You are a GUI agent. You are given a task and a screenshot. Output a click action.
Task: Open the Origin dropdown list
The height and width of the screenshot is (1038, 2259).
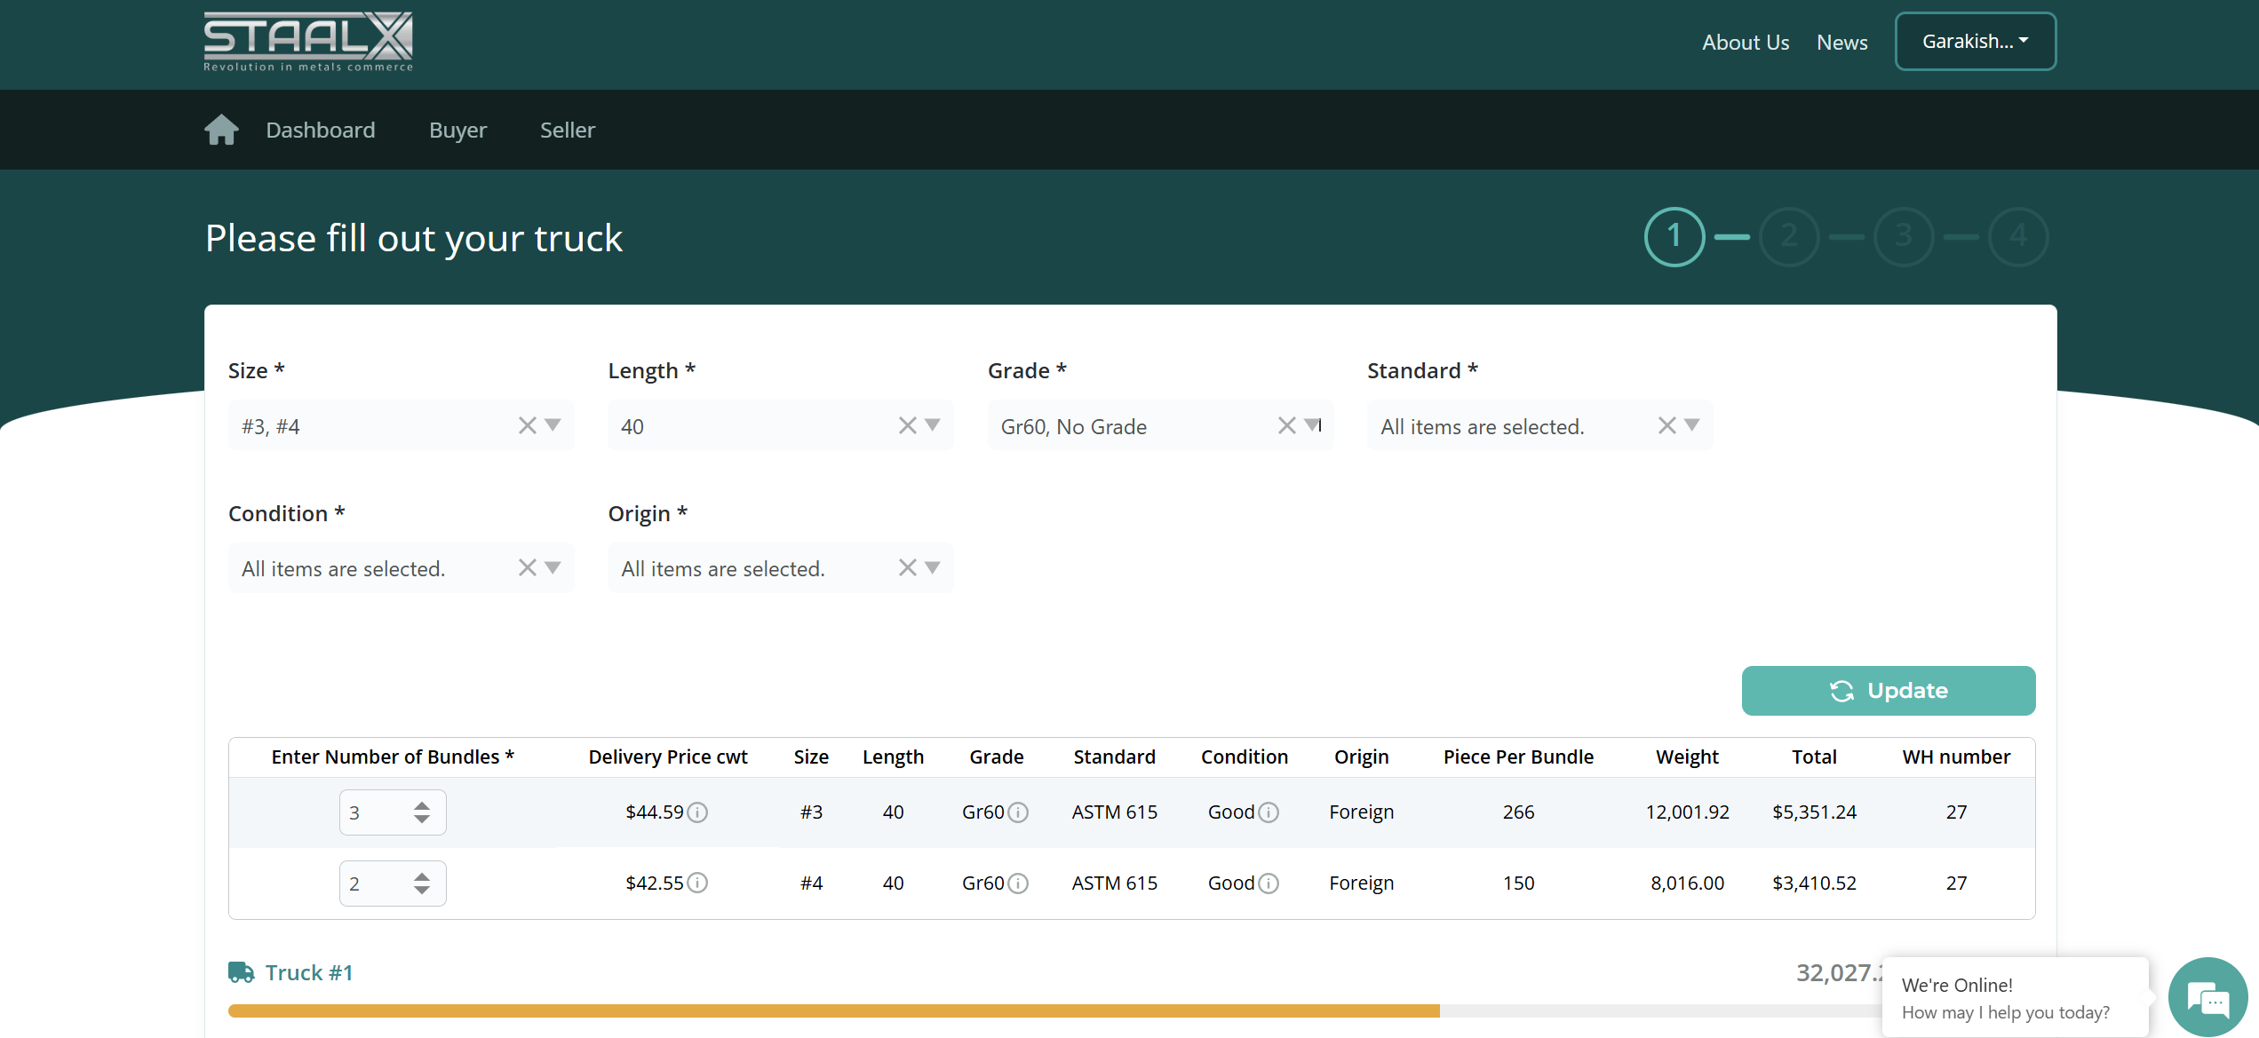[x=933, y=568]
